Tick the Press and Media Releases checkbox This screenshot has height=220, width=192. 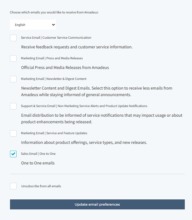click(x=13, y=58)
